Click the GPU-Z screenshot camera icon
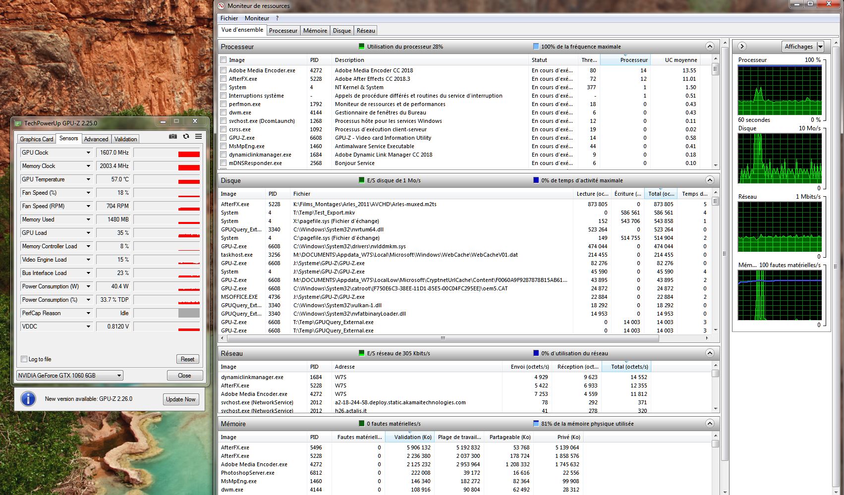Viewport: 844px width, 495px height. (x=172, y=136)
